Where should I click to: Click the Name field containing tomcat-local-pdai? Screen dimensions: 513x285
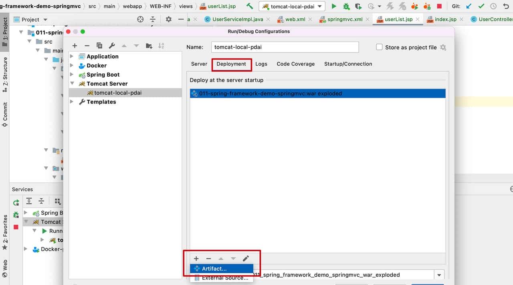point(285,47)
